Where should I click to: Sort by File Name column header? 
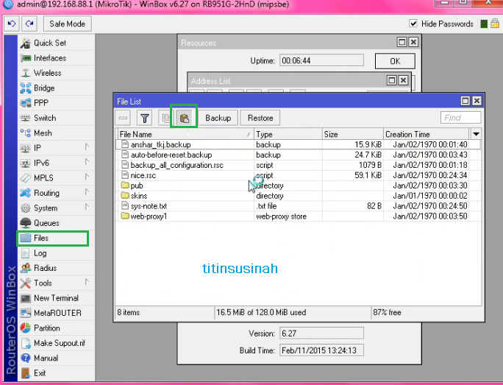click(185, 134)
